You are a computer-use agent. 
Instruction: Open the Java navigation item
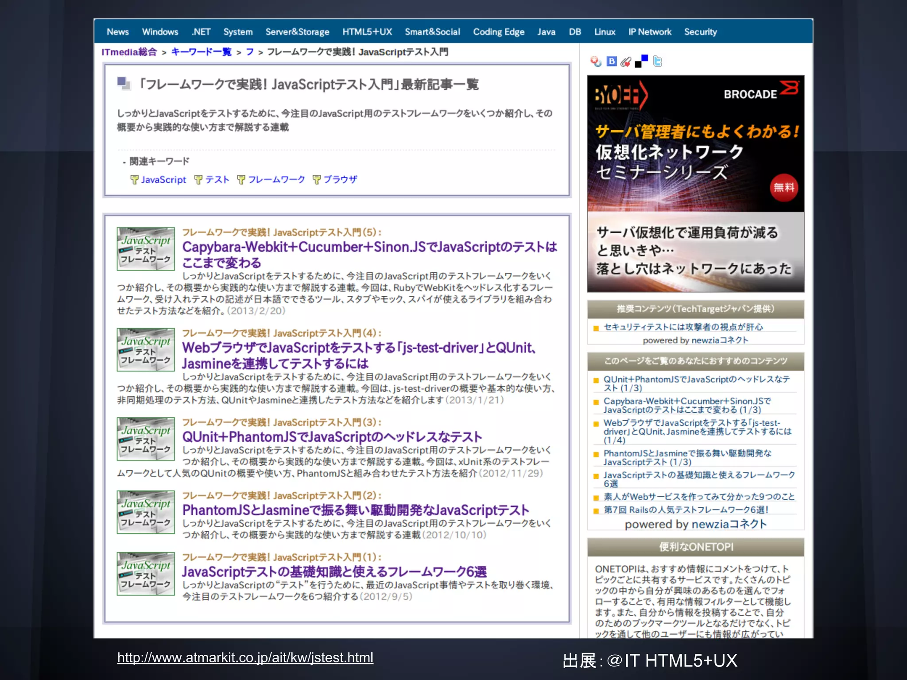pos(546,32)
